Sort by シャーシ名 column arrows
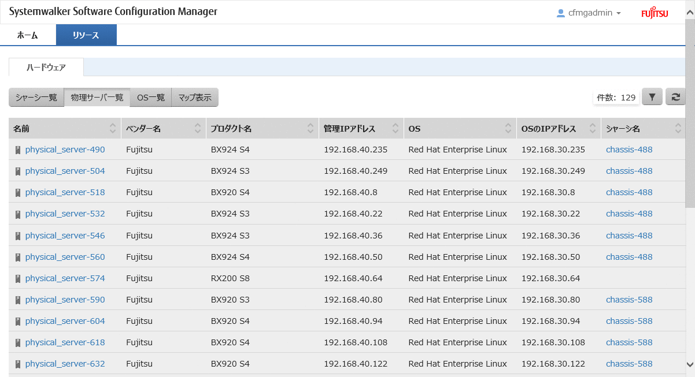Image resolution: width=695 pixels, height=377 pixels. tap(678, 129)
